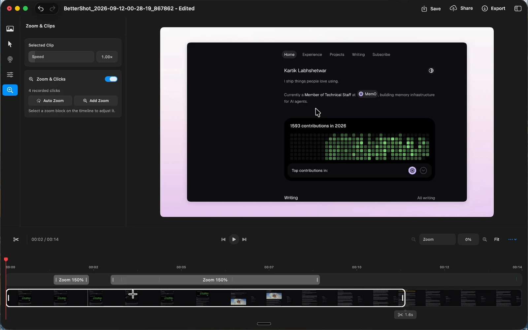Viewport: 528px width, 330px height.
Task: Click the Auto Zoom button
Action: point(50,101)
